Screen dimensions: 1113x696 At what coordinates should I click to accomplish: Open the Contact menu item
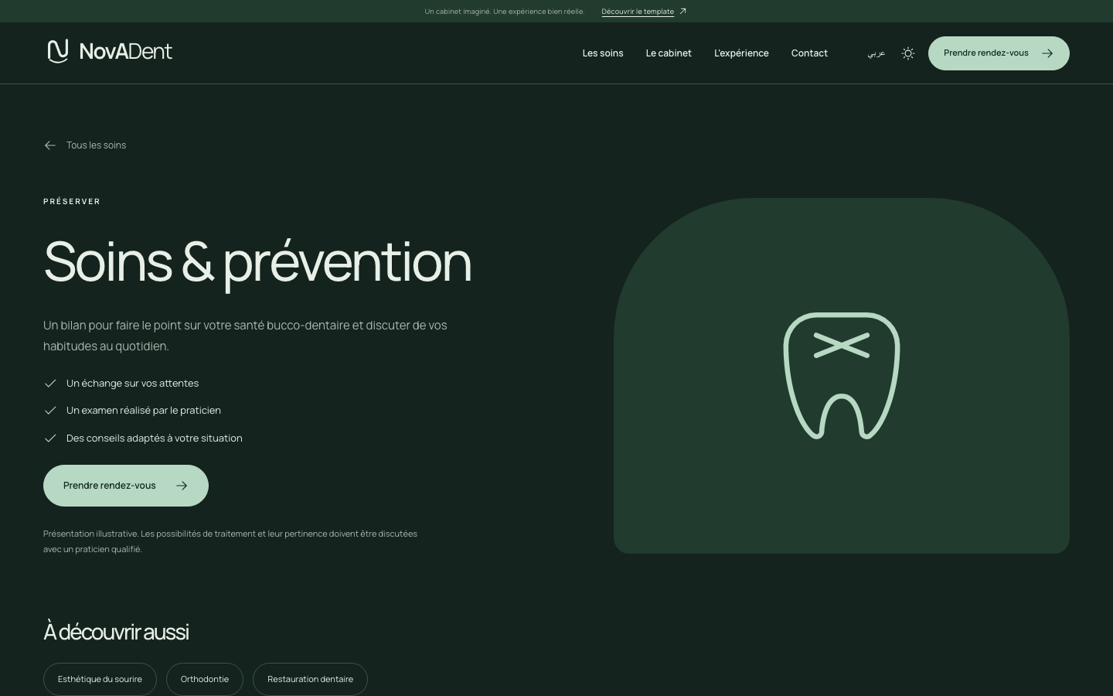[x=809, y=53]
